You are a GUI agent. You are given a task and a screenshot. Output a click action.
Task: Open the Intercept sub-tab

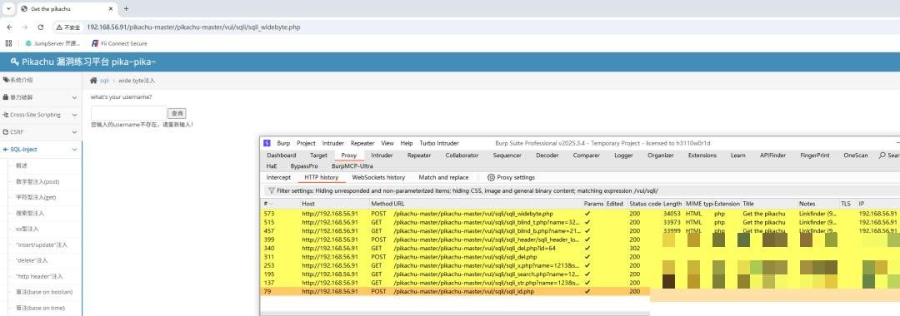click(278, 177)
